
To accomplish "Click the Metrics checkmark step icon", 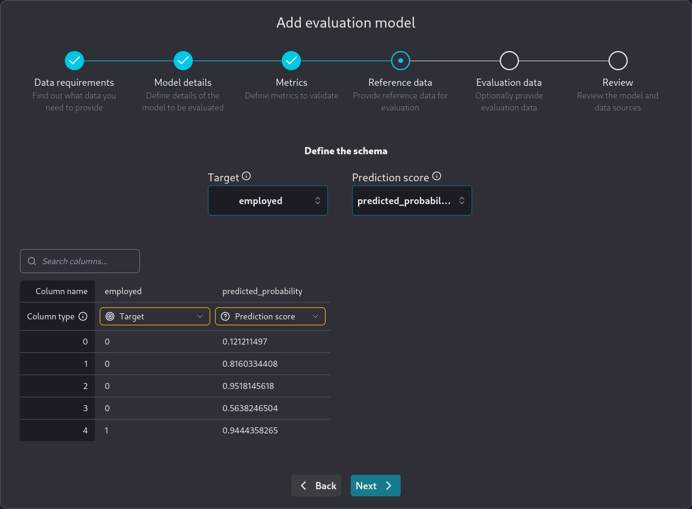I will [x=291, y=61].
